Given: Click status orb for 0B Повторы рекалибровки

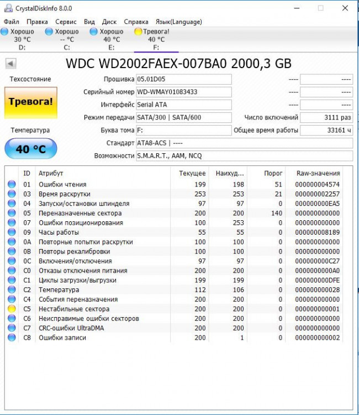Looking at the screenshot, I should [12, 251].
